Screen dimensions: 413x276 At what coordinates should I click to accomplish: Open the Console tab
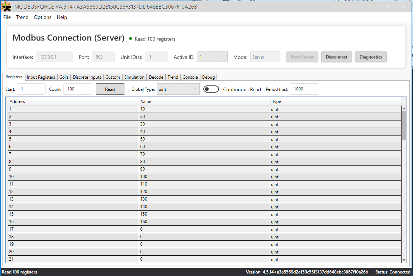tap(190, 77)
